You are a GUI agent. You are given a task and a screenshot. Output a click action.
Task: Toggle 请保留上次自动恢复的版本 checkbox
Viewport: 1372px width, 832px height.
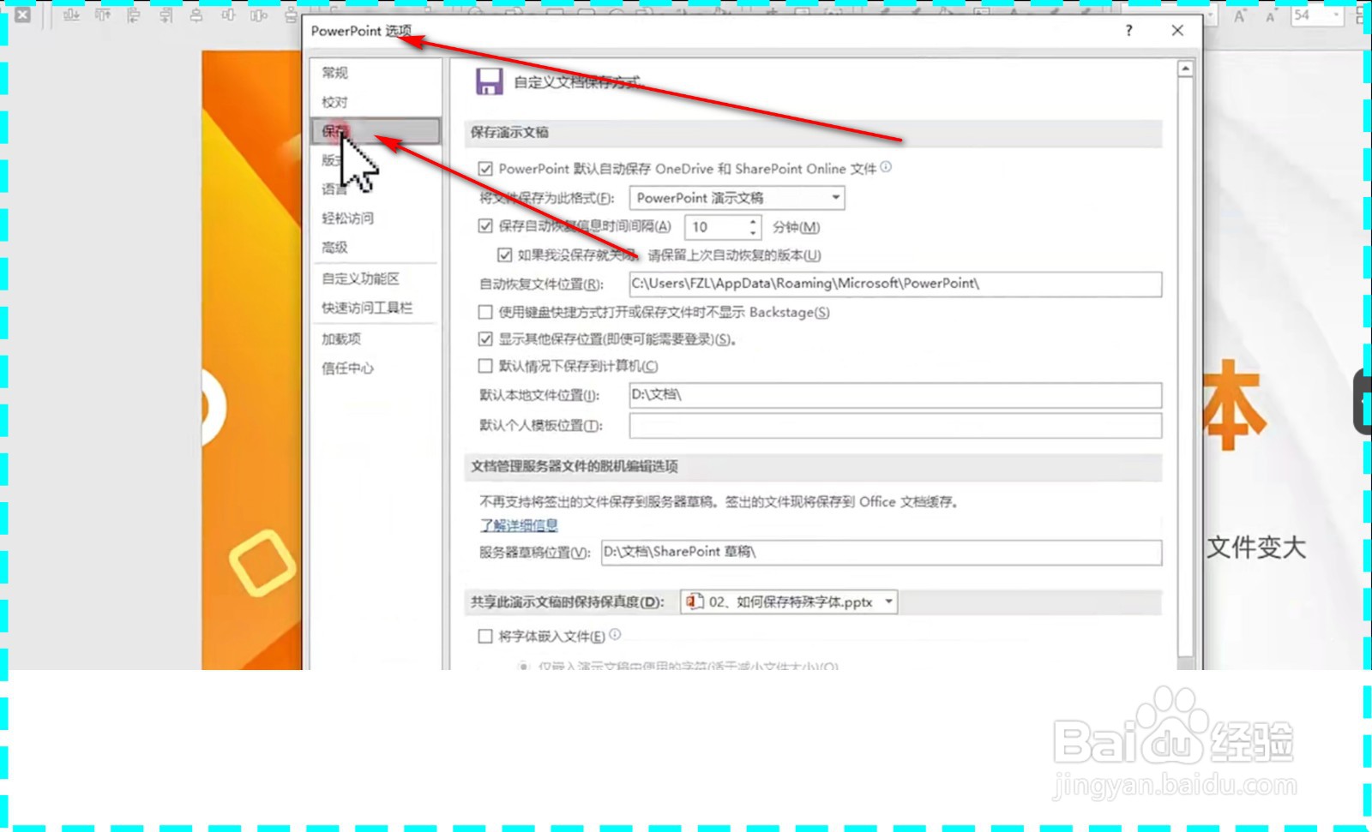[x=505, y=254]
